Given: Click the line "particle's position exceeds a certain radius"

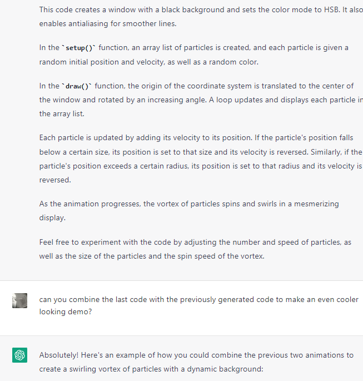Looking at the screenshot, I should [x=201, y=166].
